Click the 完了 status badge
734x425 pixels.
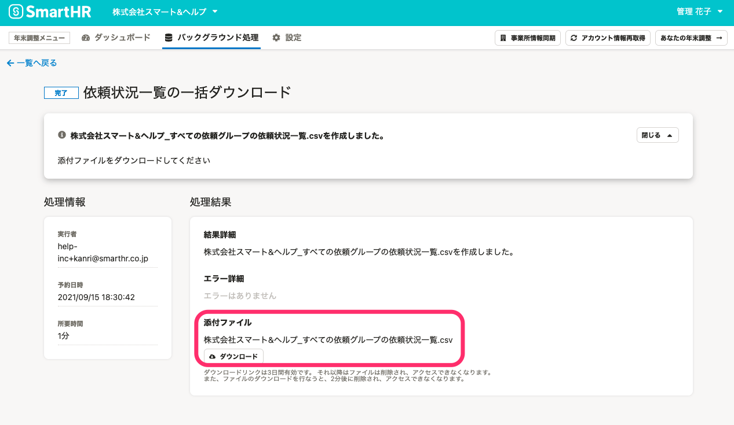pos(61,93)
